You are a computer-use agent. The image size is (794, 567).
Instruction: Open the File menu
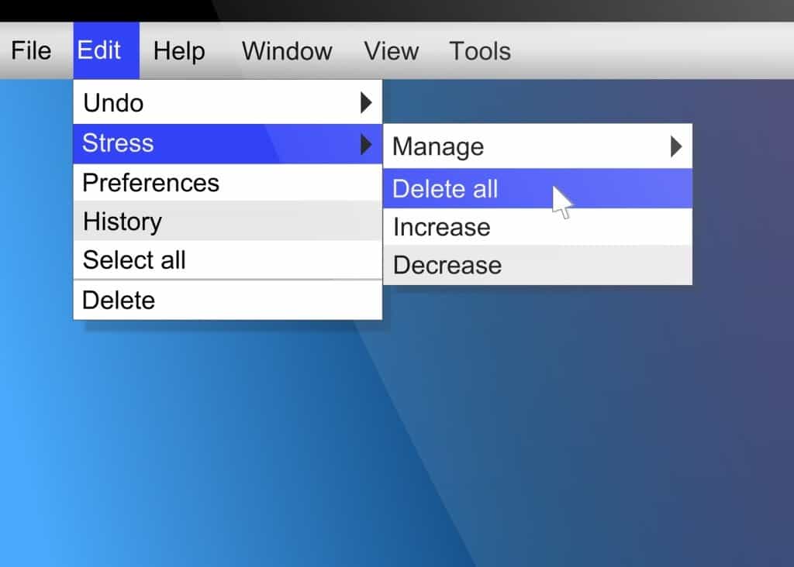pyautogui.click(x=31, y=51)
